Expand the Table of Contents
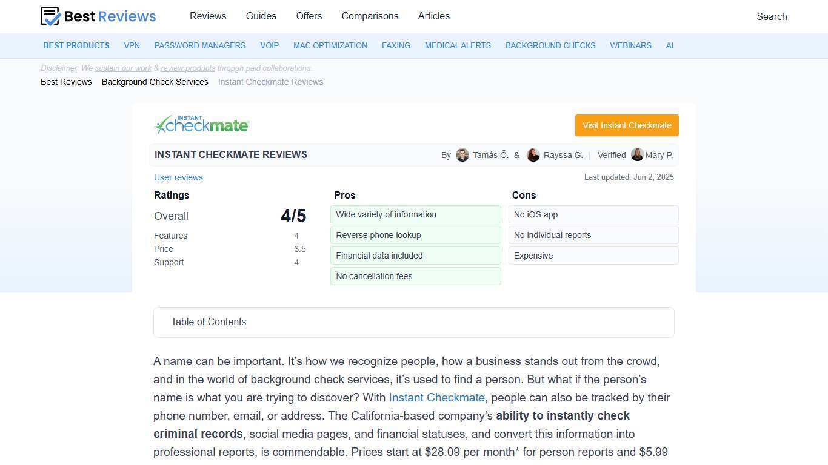 [x=209, y=322]
